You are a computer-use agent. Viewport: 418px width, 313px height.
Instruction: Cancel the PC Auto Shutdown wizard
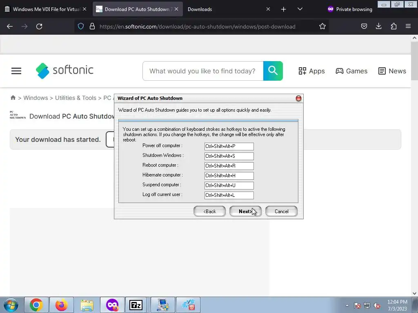pyautogui.click(x=282, y=212)
